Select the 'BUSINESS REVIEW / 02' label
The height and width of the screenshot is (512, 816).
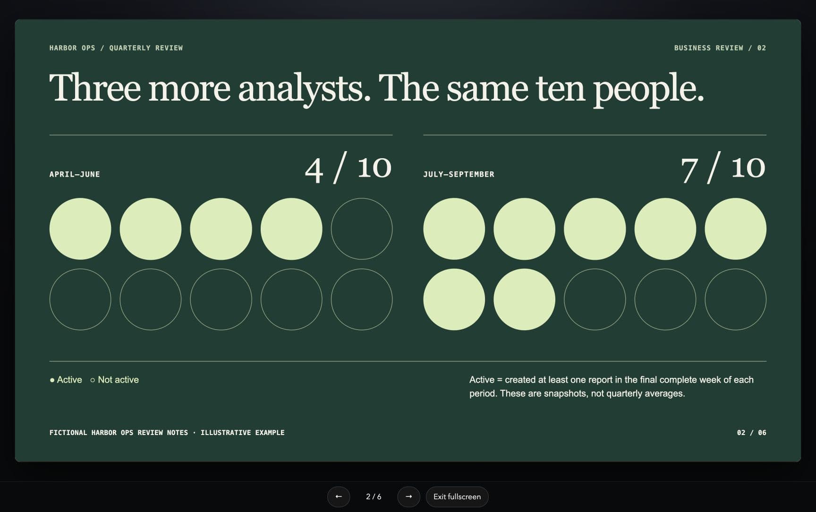coord(720,48)
